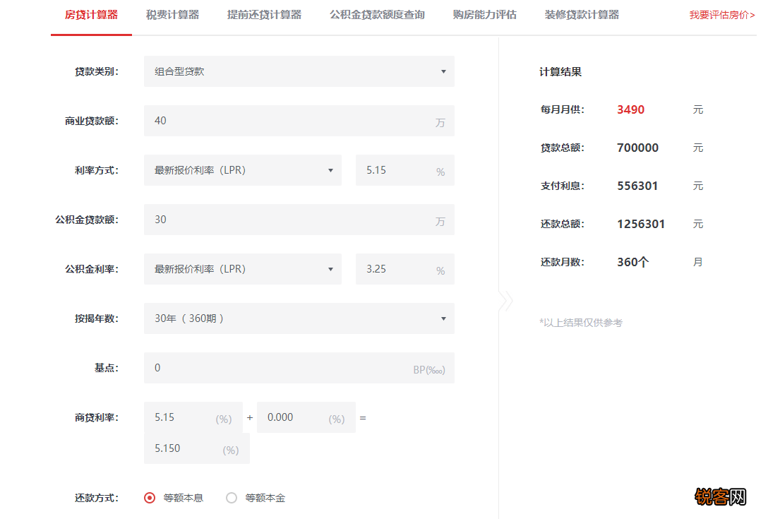Open the 税费计算器 tab
Image resolution: width=780 pixels, height=519 pixels.
(173, 15)
